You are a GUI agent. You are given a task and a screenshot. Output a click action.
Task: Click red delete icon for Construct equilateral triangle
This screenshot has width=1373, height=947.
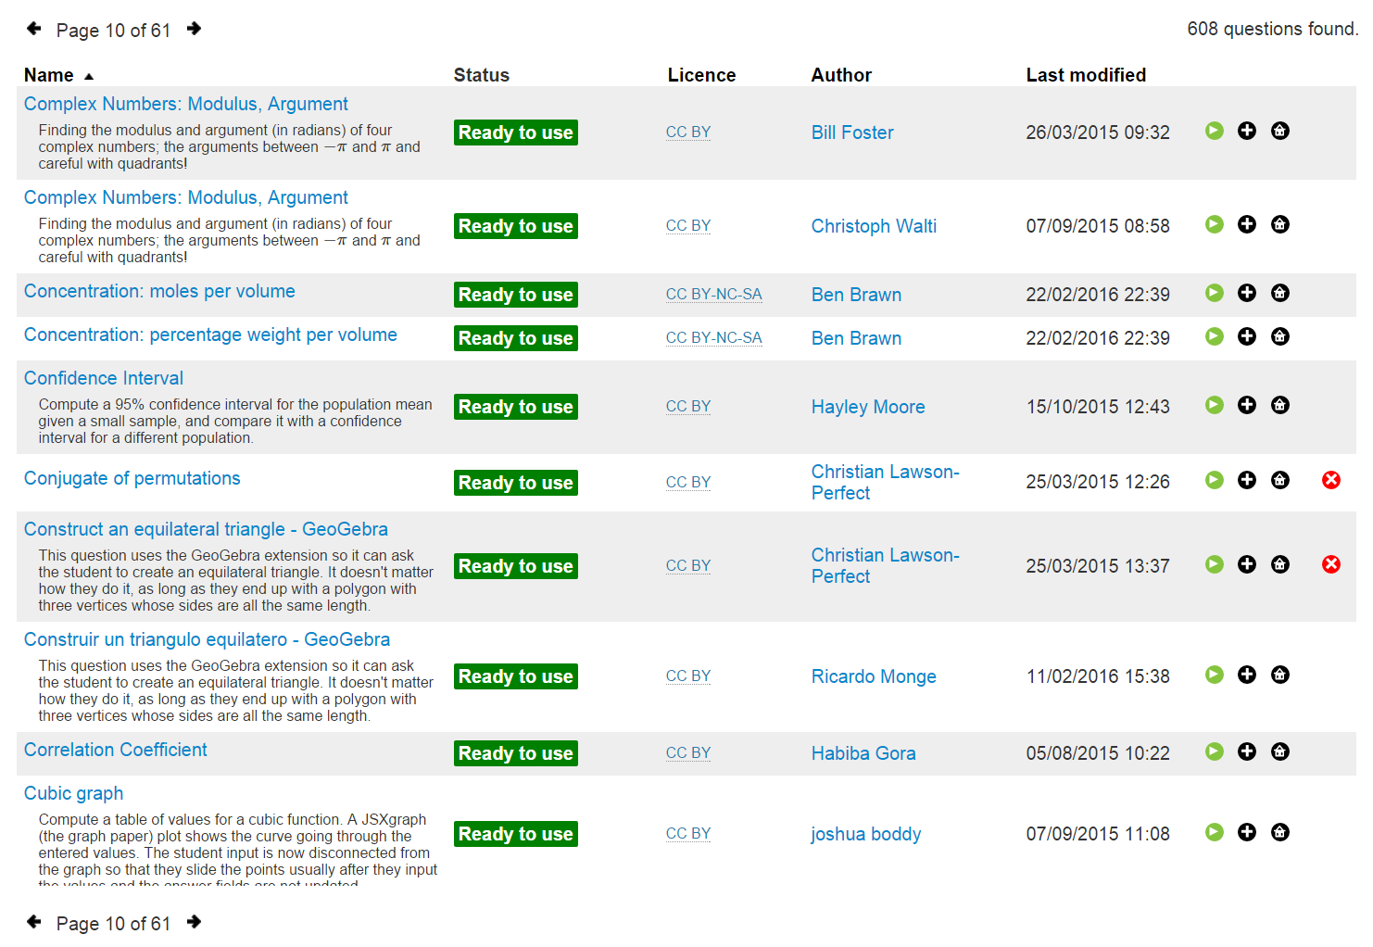tap(1330, 564)
